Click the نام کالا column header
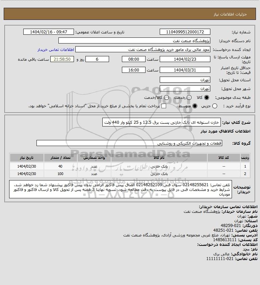260x285 pixels. [159, 158]
